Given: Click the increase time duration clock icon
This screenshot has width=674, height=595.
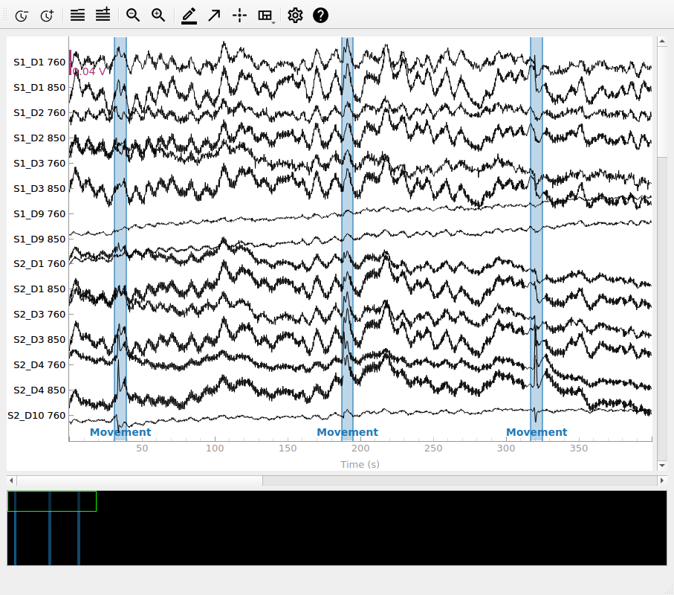Looking at the screenshot, I should click(47, 15).
